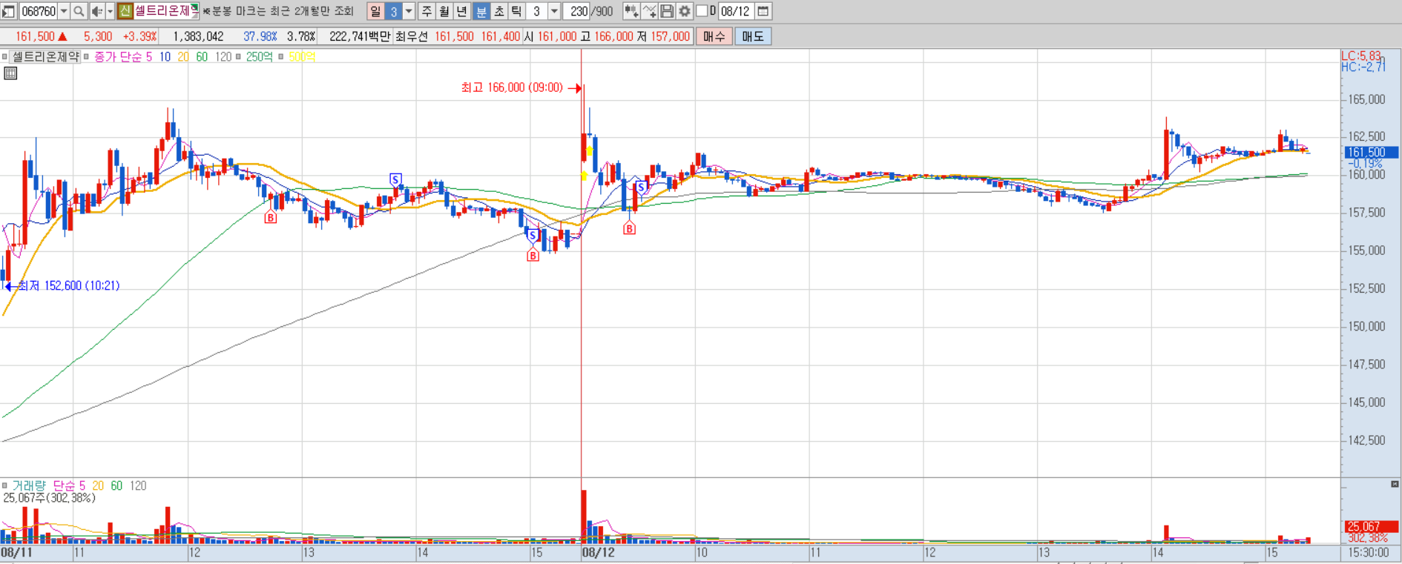Click the minute interval value 3
This screenshot has width=1402, height=564.
[x=537, y=11]
